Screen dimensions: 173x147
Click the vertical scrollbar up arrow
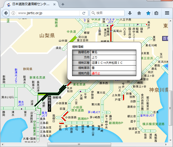(x=170, y=21)
